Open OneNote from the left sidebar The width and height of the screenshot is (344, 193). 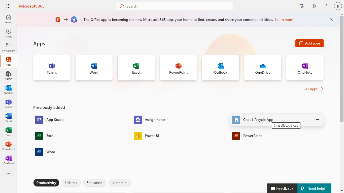coord(9,160)
